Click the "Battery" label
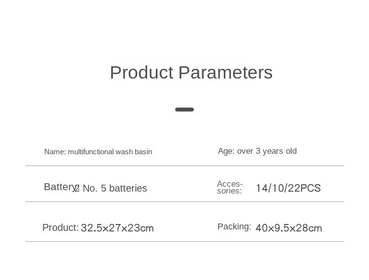This screenshot has height=280, width=369. (x=59, y=187)
